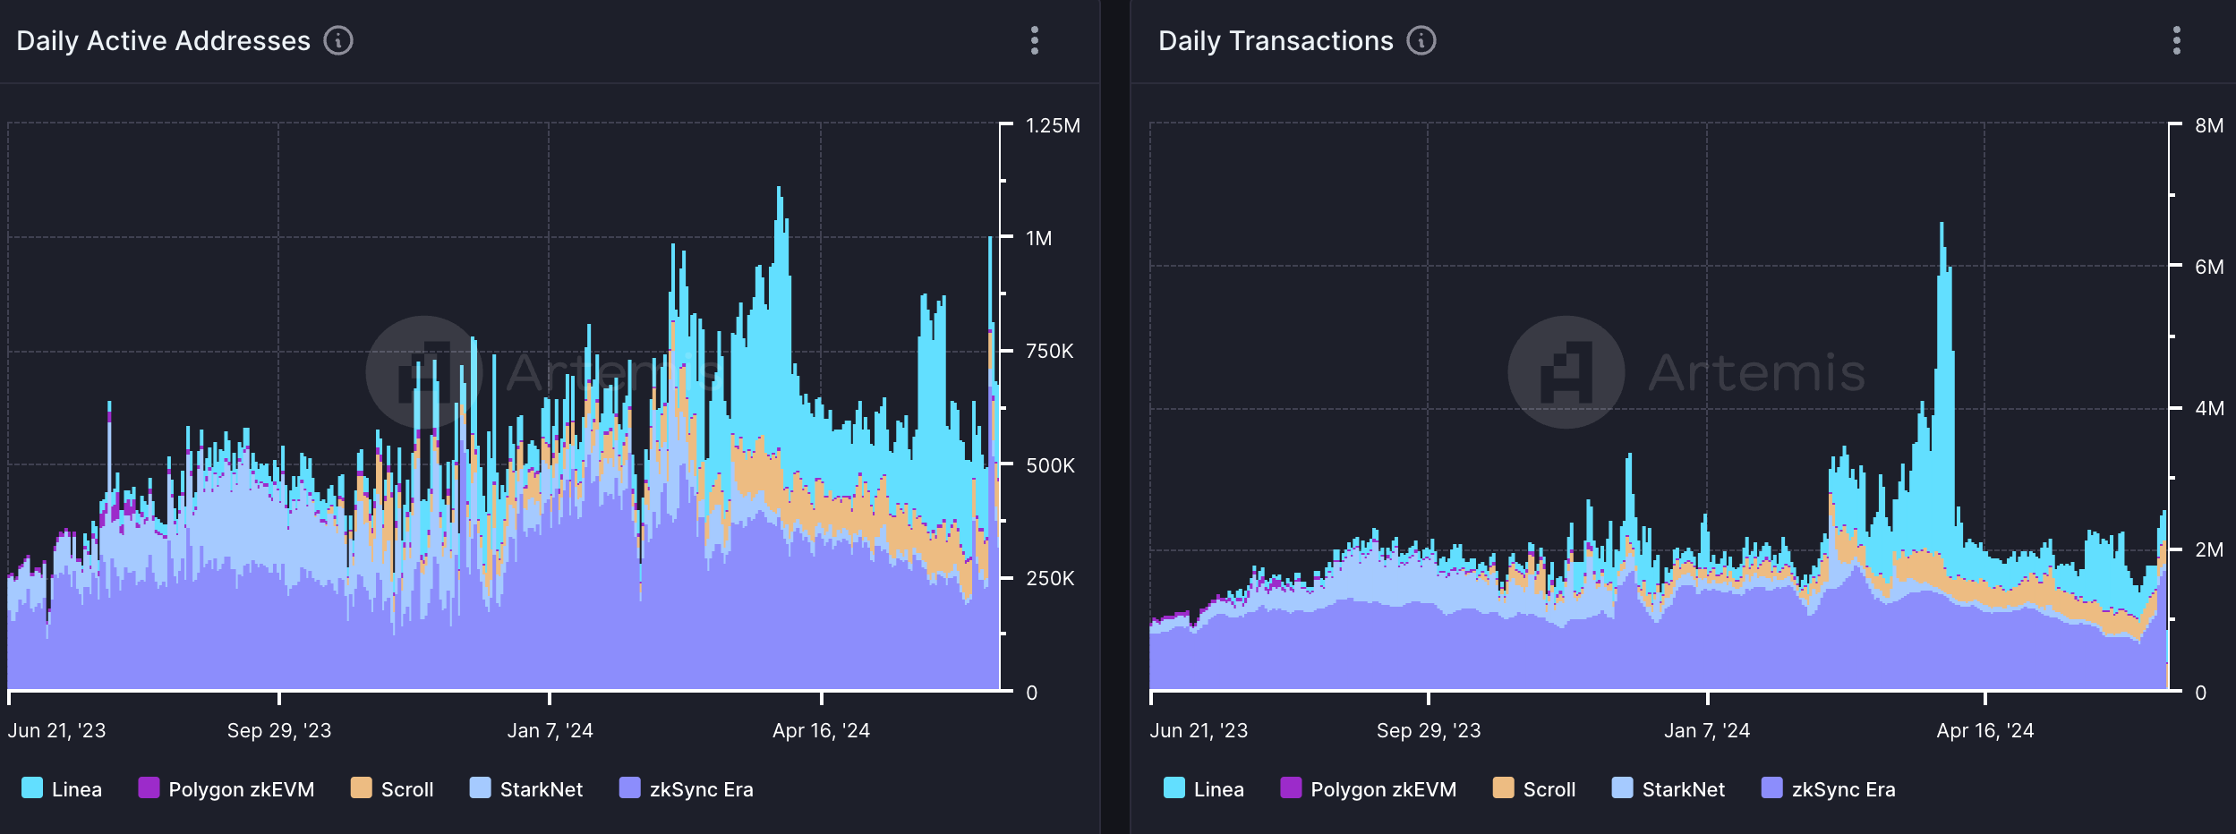Click Apr 16, '24 date on Active Addresses axis
This screenshot has width=2236, height=834.
pyautogui.click(x=821, y=730)
